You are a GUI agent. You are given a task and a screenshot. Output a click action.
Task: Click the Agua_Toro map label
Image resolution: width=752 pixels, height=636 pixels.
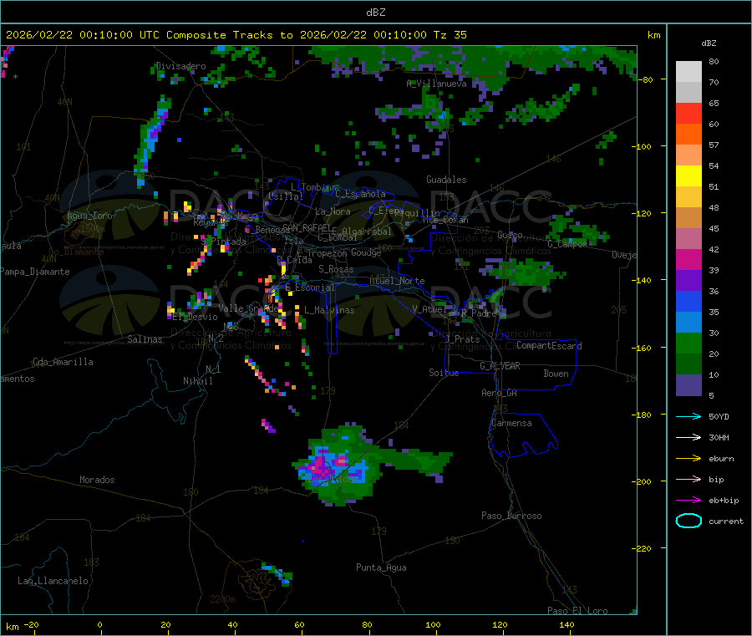pos(89,216)
